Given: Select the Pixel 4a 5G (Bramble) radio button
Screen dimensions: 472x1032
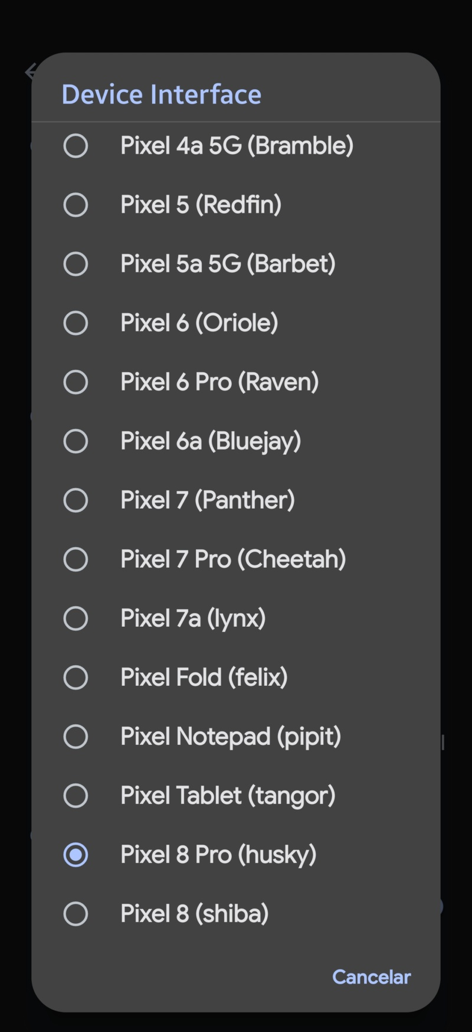Looking at the screenshot, I should pos(76,146).
